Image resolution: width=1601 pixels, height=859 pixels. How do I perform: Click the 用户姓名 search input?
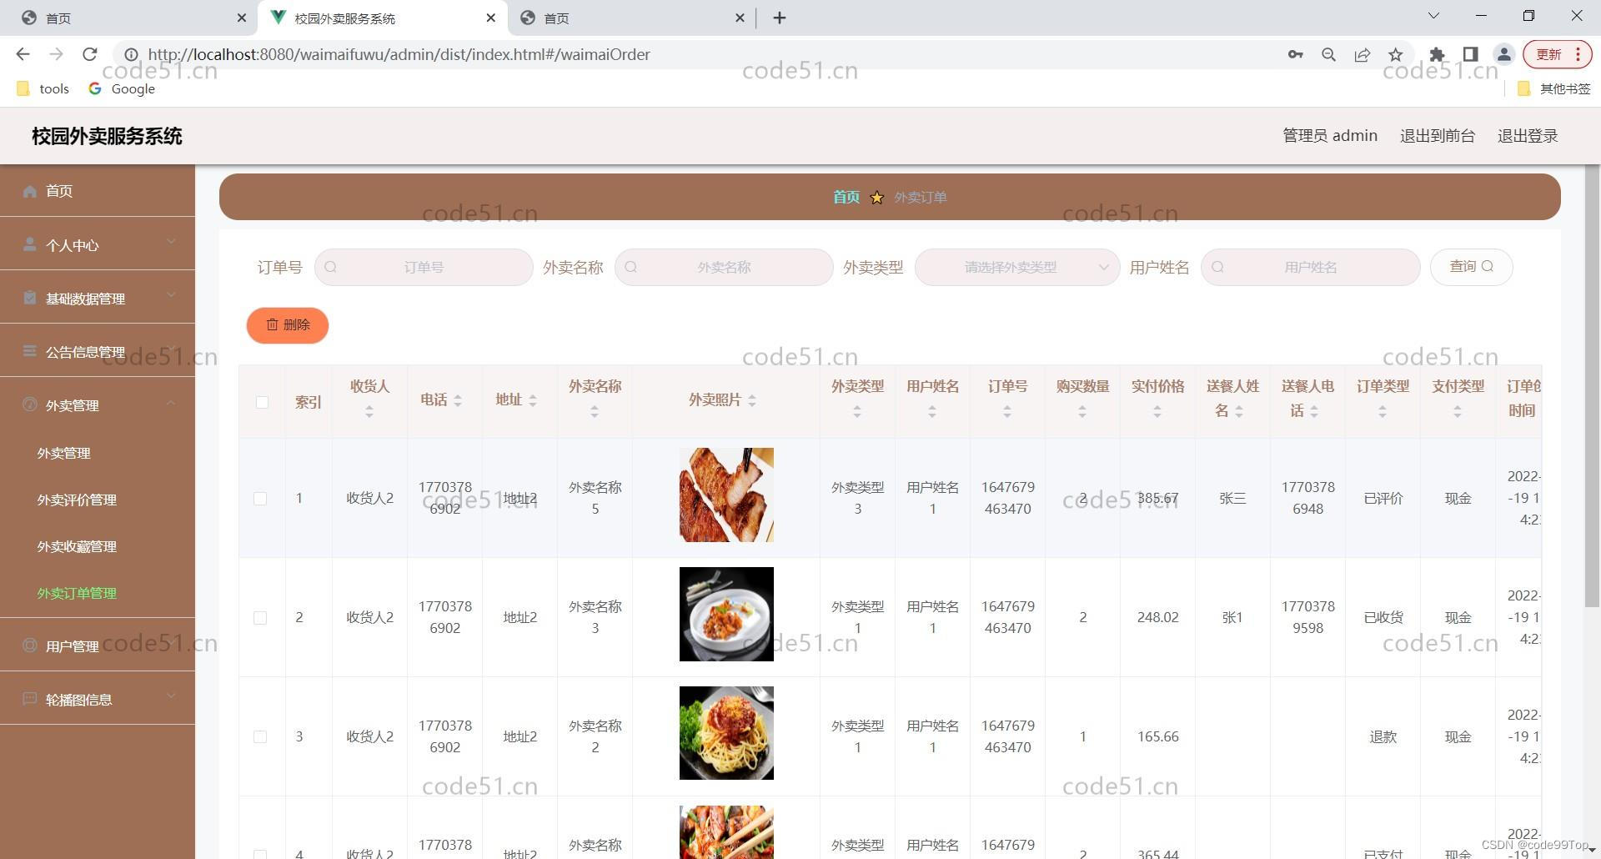coord(1310,268)
